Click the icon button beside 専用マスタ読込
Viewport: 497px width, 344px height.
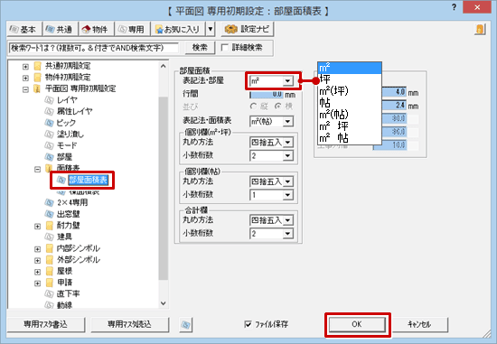(x=186, y=325)
